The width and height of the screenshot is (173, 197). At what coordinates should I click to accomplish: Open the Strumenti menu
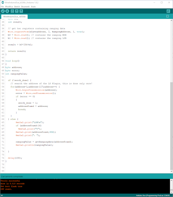click(x=25, y=7)
